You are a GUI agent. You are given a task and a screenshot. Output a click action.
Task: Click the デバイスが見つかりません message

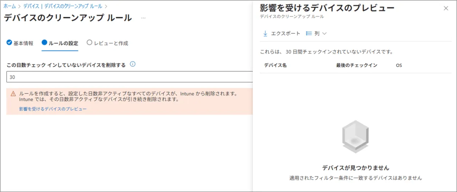click(356, 168)
